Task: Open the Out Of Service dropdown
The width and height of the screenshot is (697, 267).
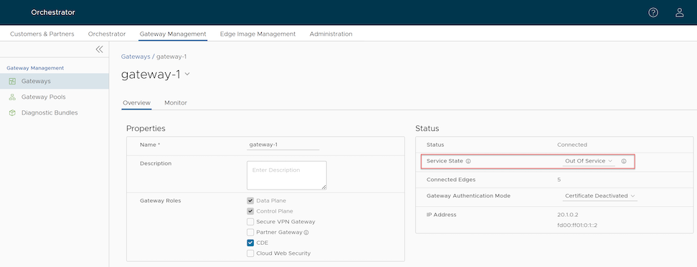Action: [589, 161]
